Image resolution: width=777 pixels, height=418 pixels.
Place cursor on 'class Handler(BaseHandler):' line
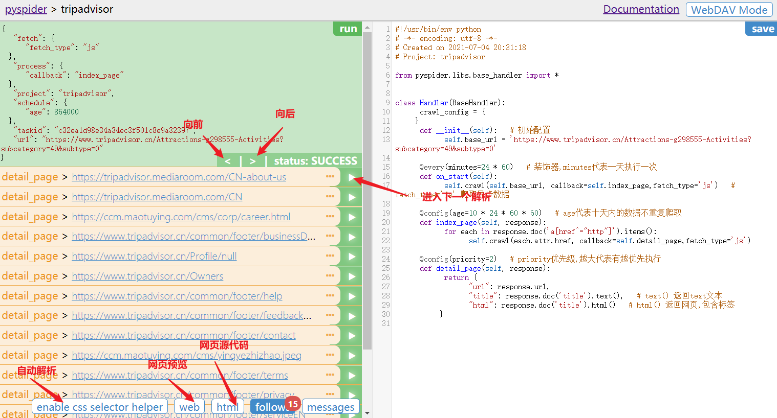[450, 103]
